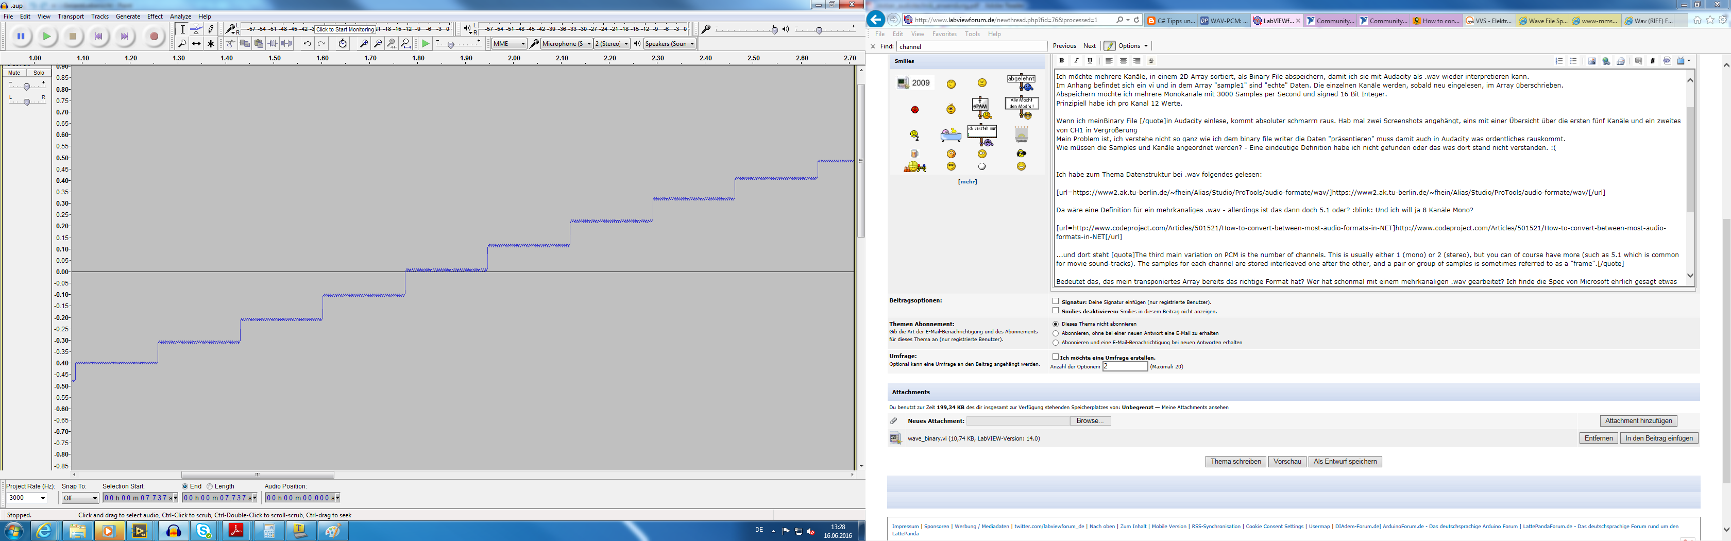The image size is (1731, 541).
Task: Insert a numbered list in the editor
Action: click(x=1559, y=61)
